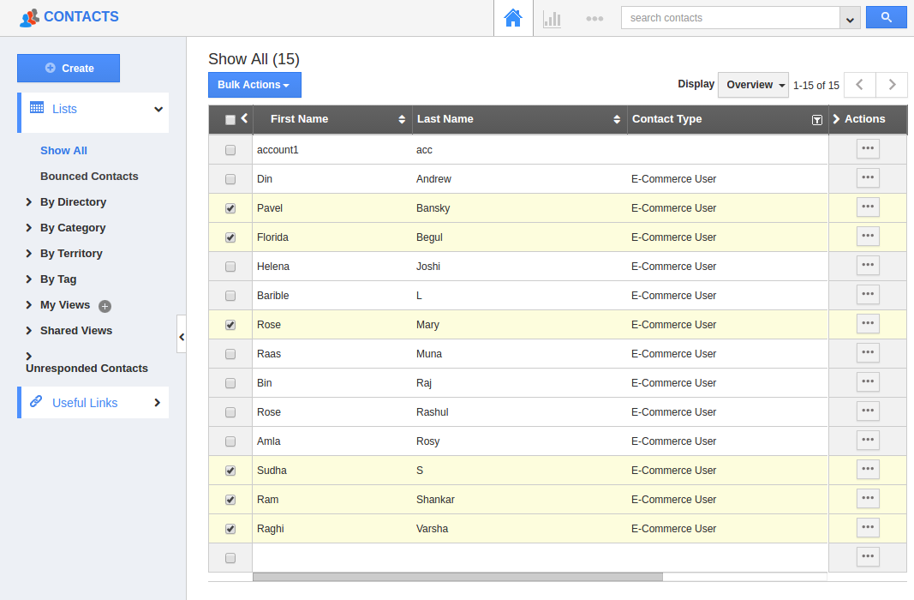Click the Contacts app logo icon
The image size is (914, 600).
tap(29, 17)
